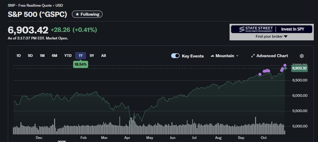Click the star Following button

(87, 14)
